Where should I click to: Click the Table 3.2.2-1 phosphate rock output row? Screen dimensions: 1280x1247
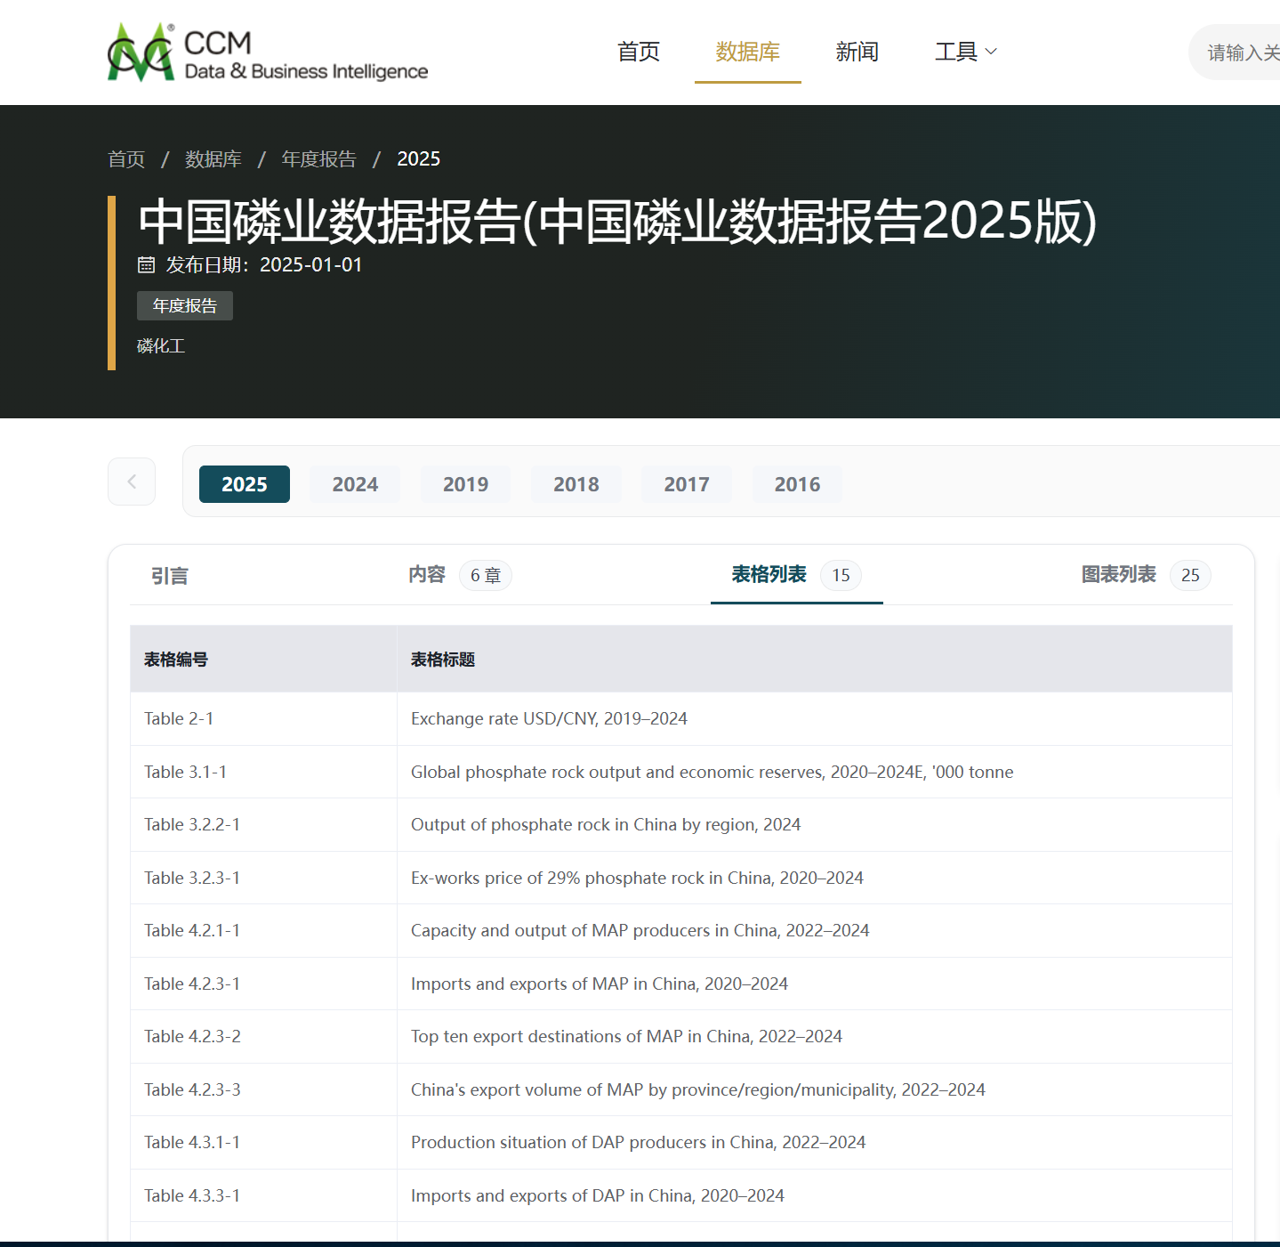click(x=605, y=825)
